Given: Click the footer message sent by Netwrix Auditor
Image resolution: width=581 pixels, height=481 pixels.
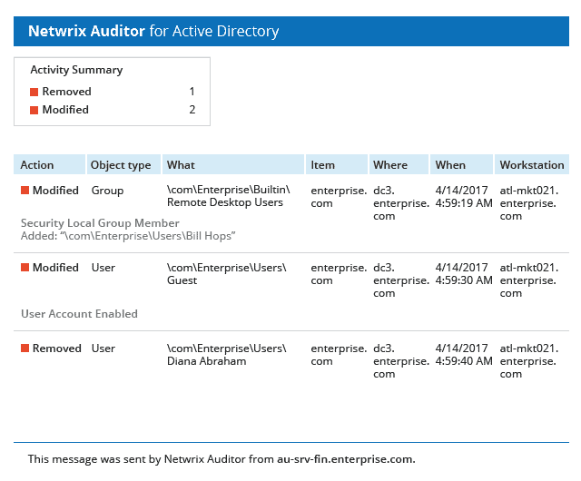Looking at the screenshot, I should click(x=222, y=459).
